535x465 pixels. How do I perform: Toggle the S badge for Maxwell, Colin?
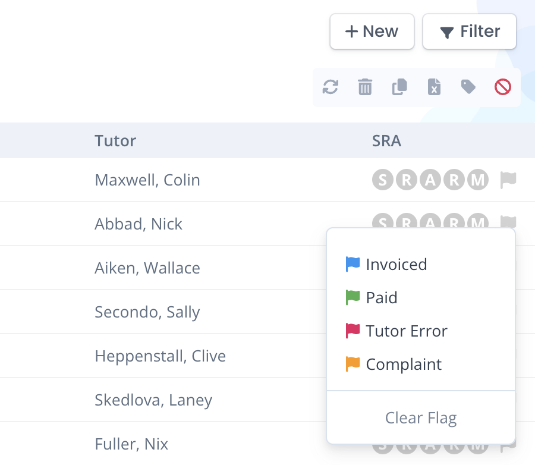[x=382, y=180]
